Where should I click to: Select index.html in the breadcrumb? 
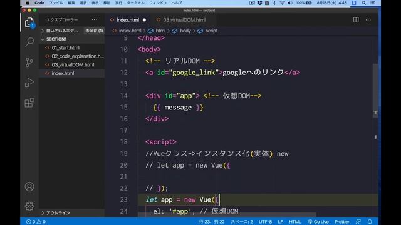pos(130,31)
